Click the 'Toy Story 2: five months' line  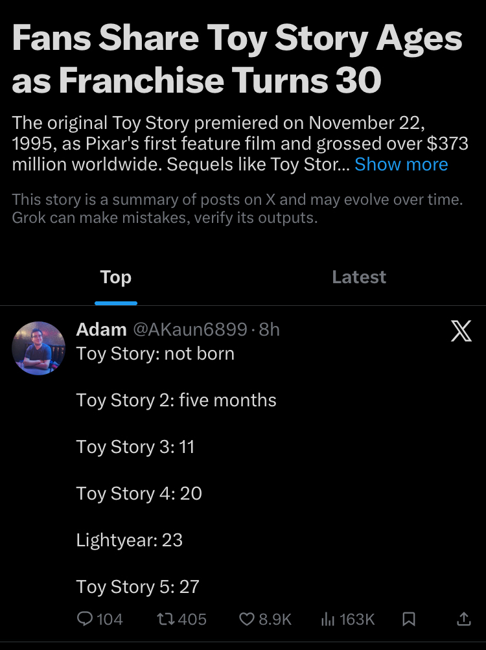click(x=176, y=400)
